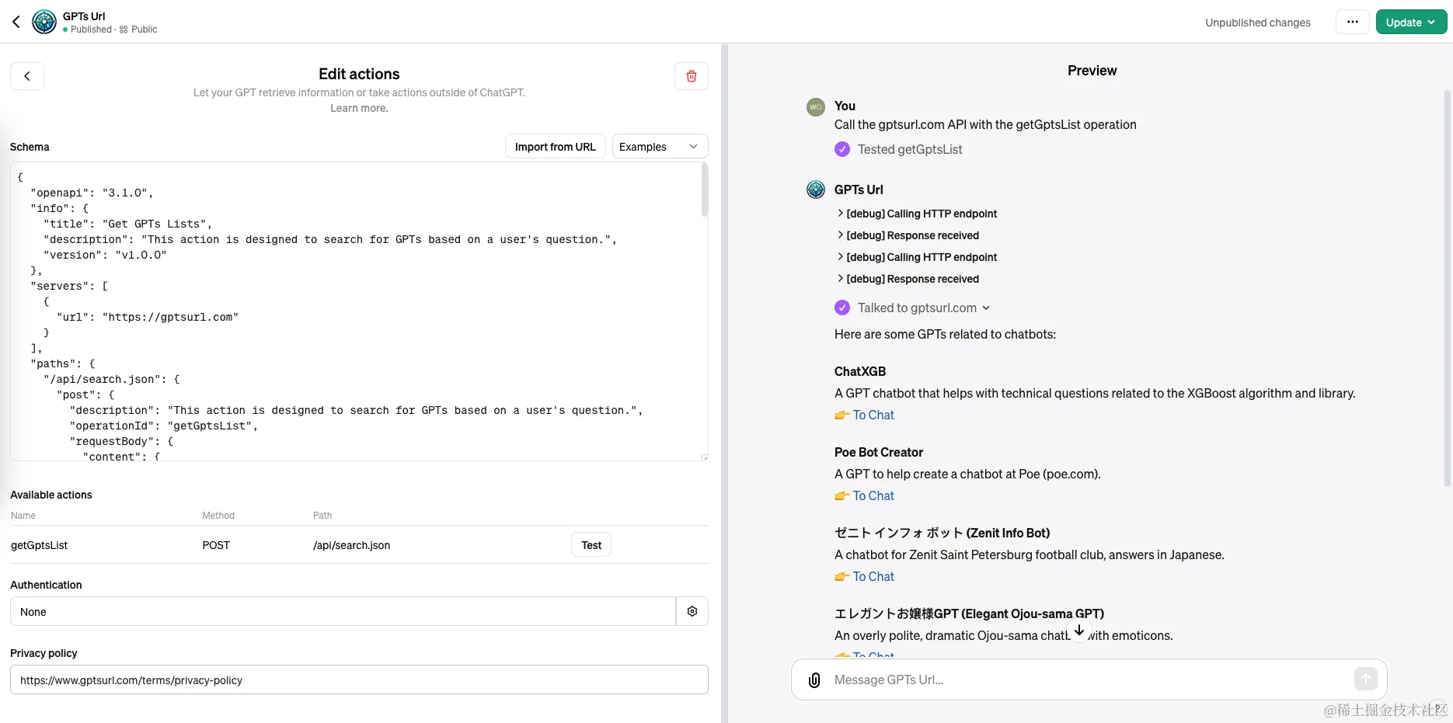Open the Examples dropdown
This screenshot has height=723, width=1453.
point(660,147)
